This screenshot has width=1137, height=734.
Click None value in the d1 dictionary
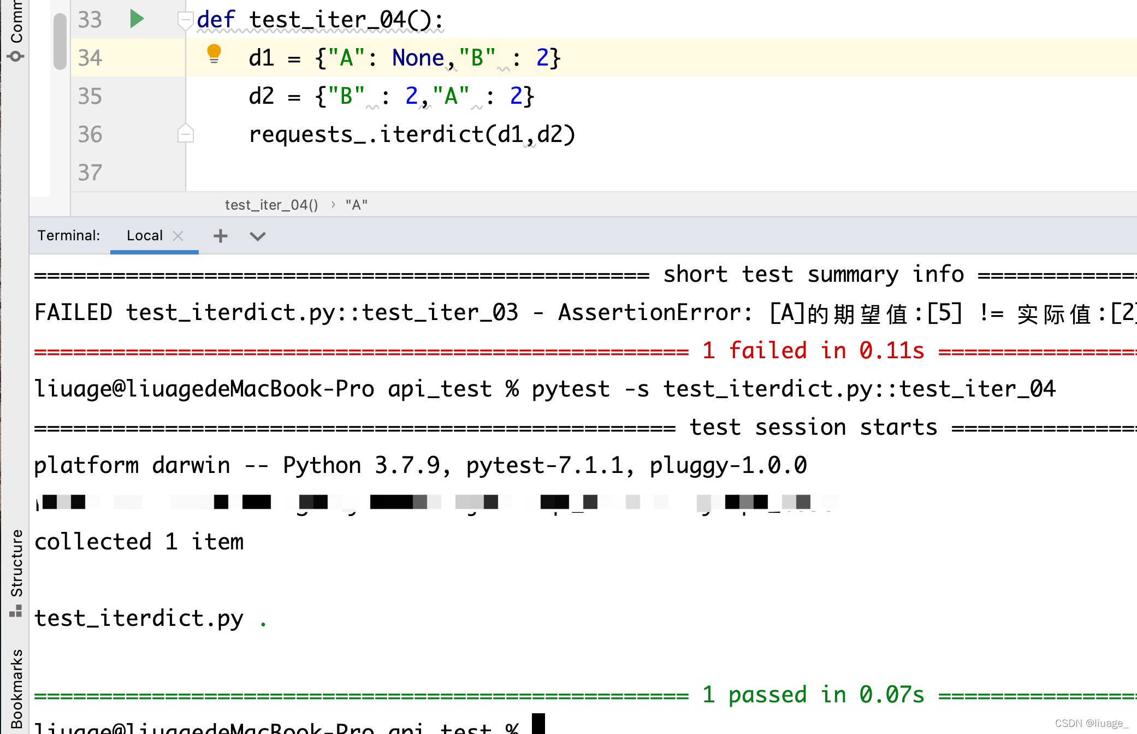418,58
